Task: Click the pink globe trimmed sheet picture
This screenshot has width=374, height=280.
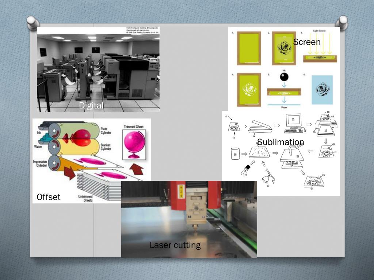Action: 134,144
